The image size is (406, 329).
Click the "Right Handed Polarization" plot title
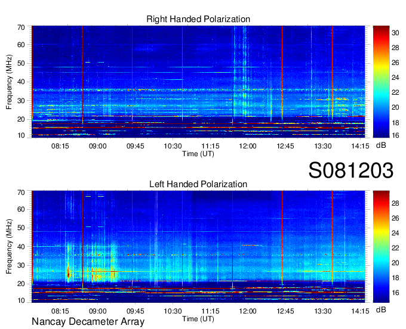pos(198,19)
